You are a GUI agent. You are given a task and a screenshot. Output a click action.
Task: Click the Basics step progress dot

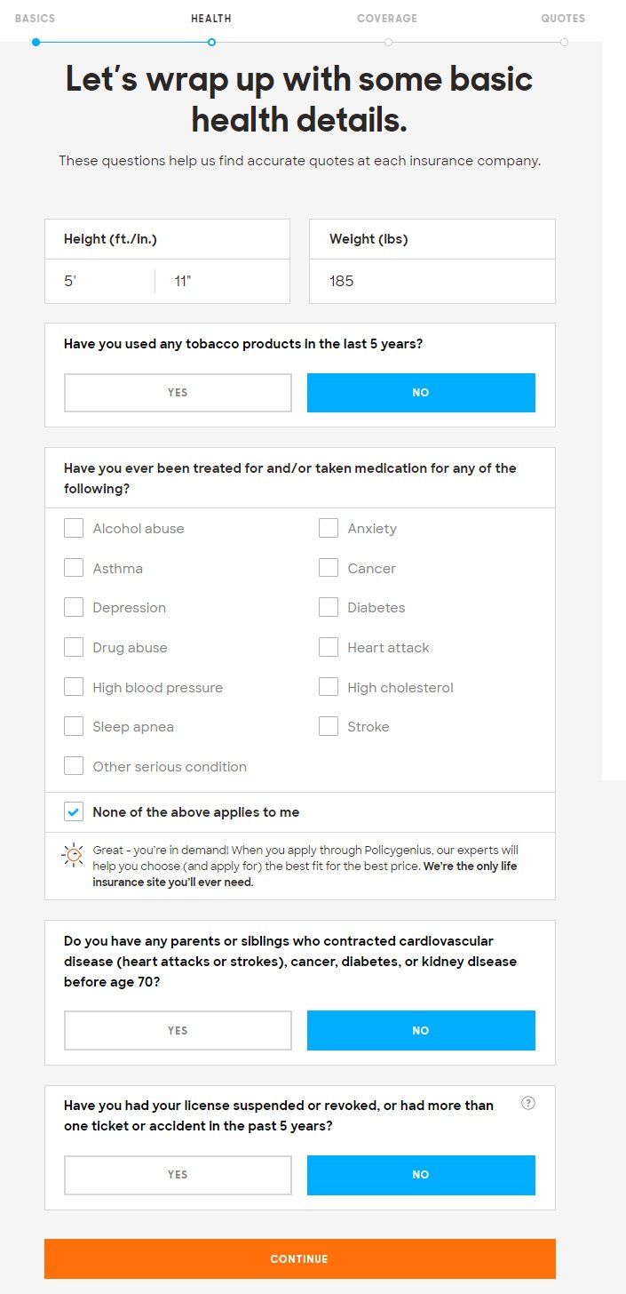coord(36,42)
